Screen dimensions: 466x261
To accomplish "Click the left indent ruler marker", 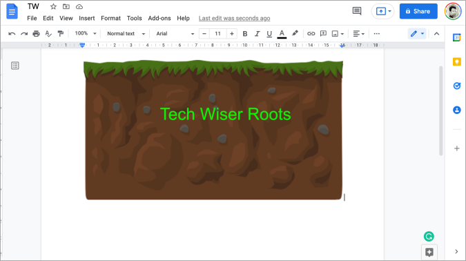I will (x=82, y=45).
